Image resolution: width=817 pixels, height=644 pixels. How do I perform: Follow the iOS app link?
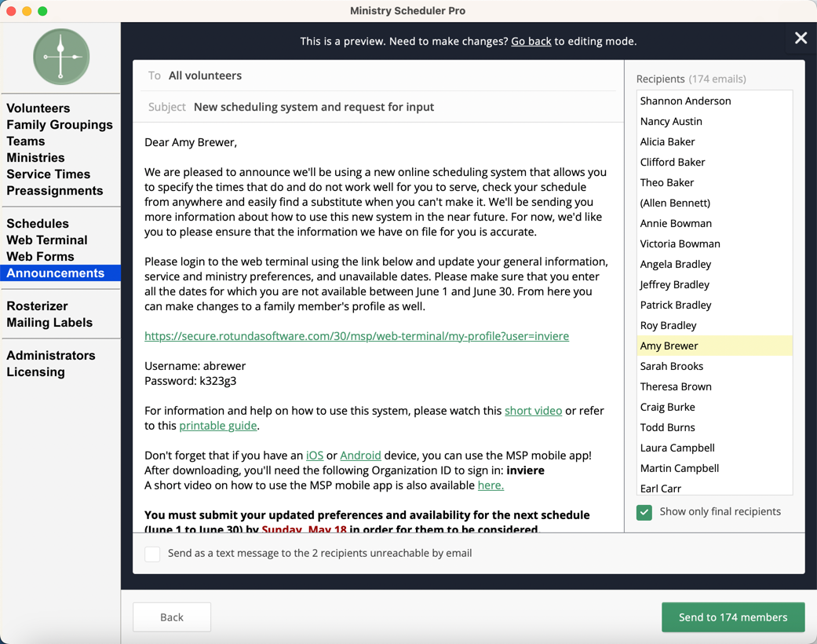[314, 456]
